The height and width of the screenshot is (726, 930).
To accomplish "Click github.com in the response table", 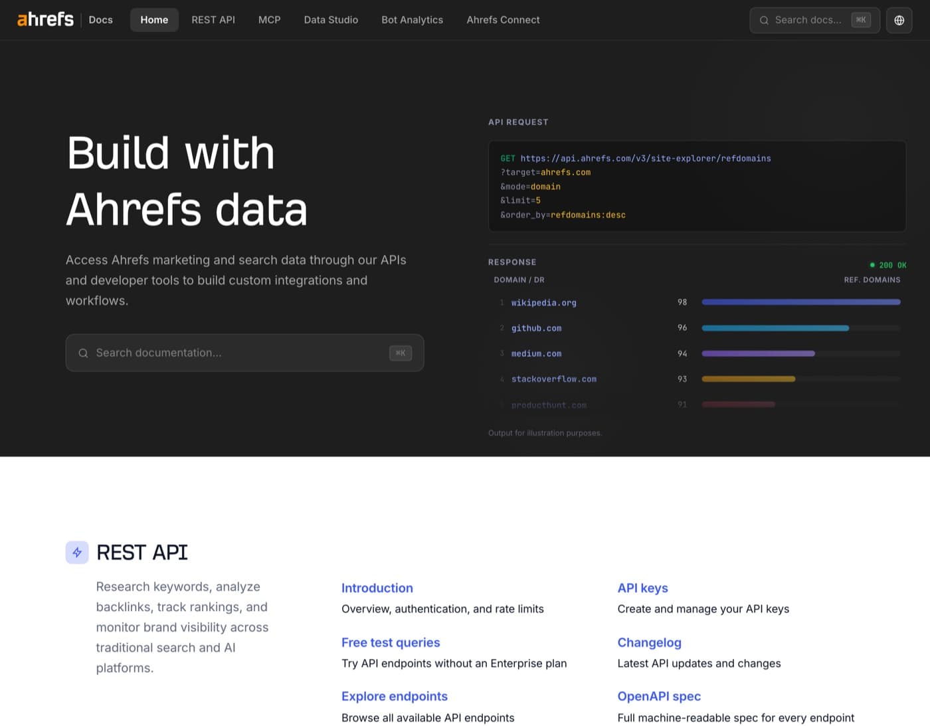I will 536,328.
